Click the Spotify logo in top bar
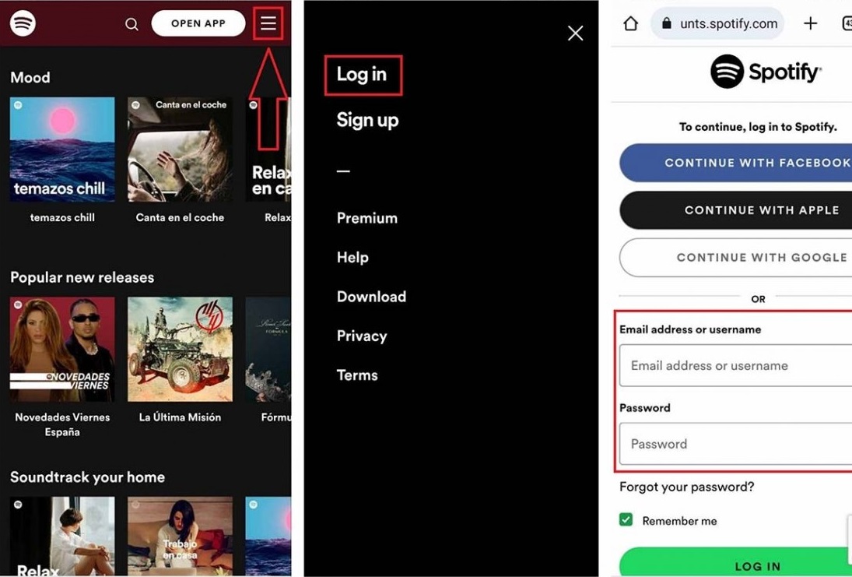 tap(23, 23)
